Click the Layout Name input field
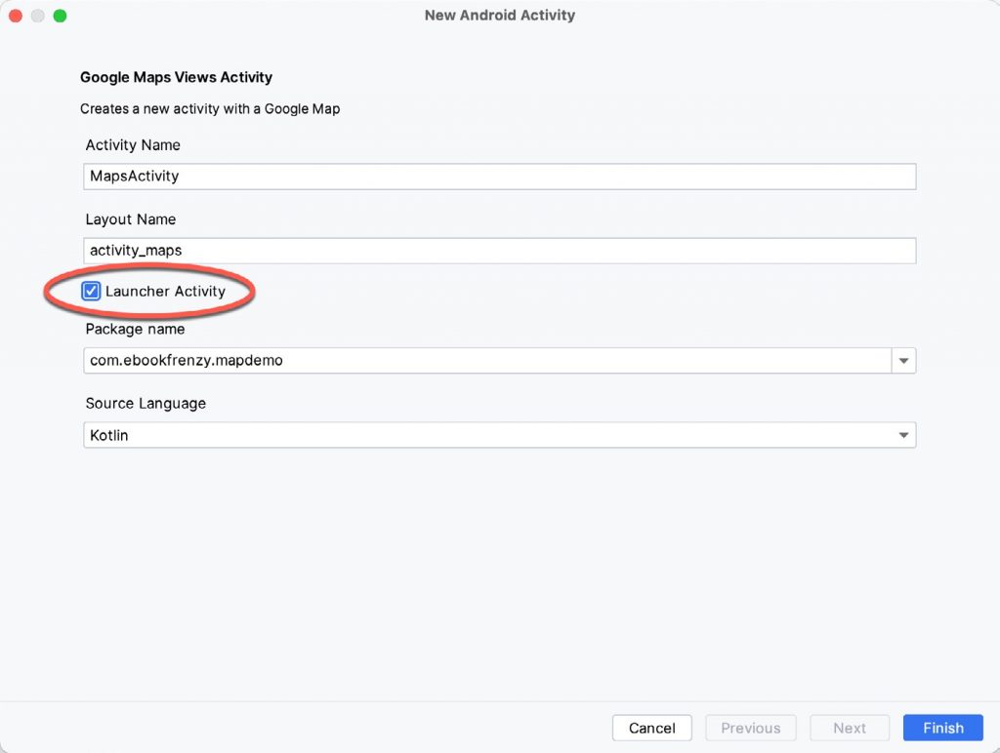 (391, 250)
